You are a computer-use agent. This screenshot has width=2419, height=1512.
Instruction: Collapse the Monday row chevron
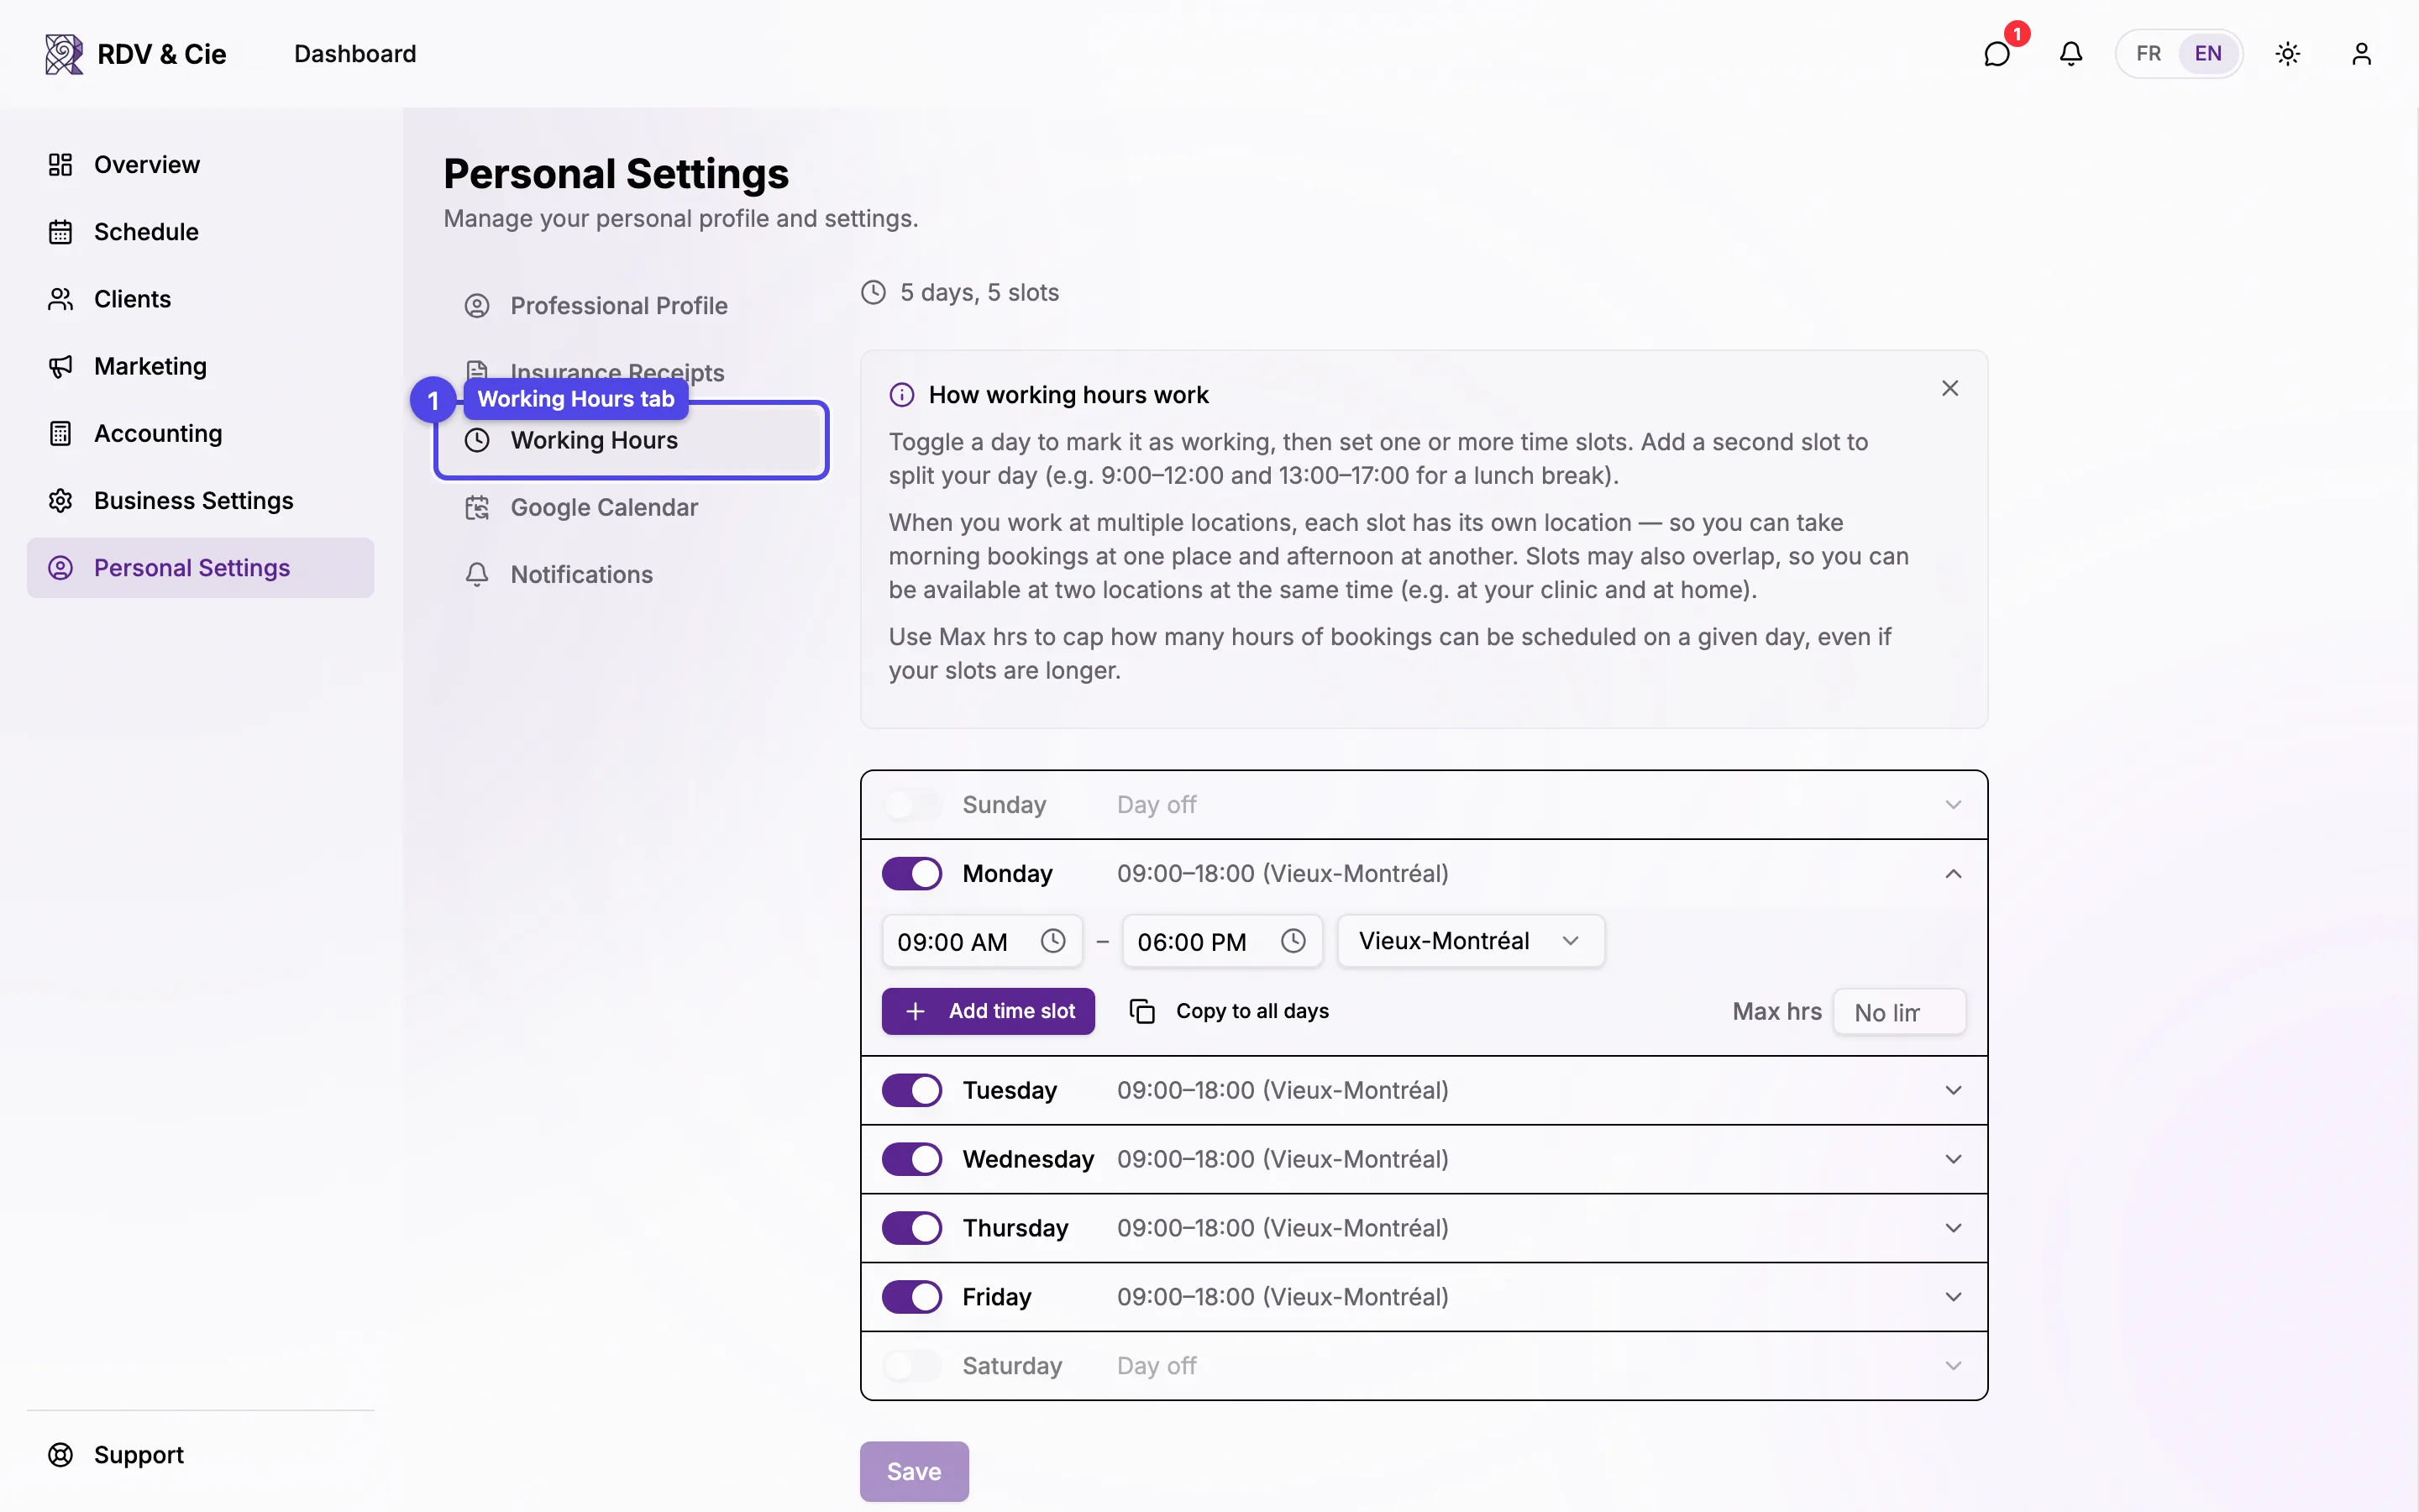(1953, 874)
